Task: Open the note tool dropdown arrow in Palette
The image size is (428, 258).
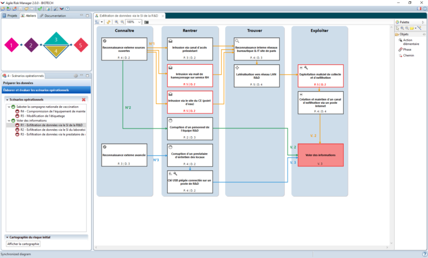Action: (416, 28)
